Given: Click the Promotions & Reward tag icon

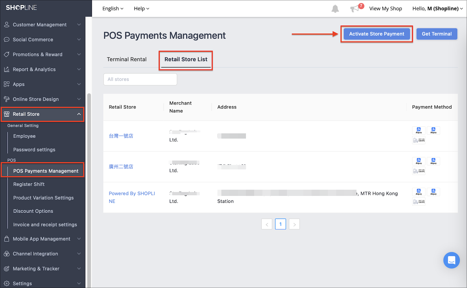Looking at the screenshot, I should pos(7,54).
